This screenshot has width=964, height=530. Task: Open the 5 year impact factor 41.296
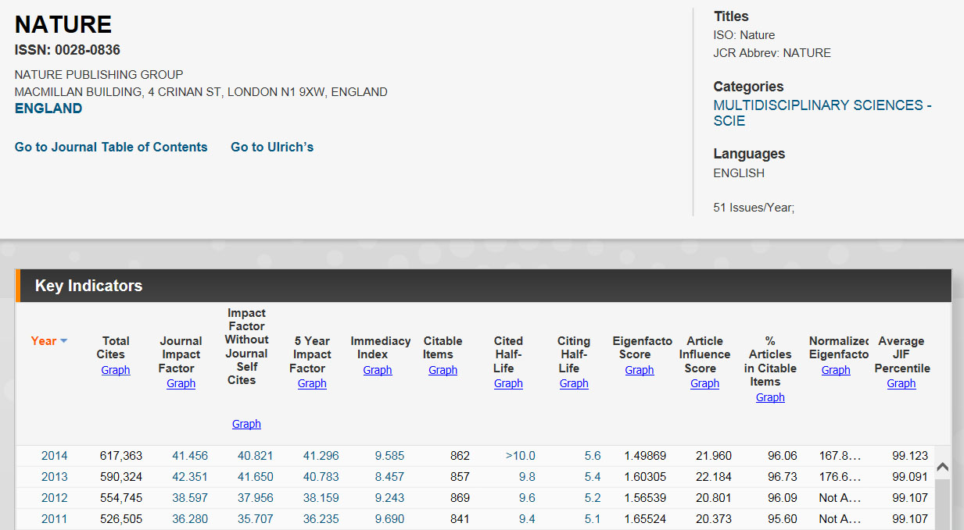[x=321, y=456]
